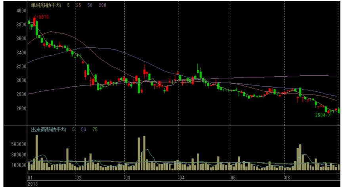Screen dimensions: 342x187
Task: Click the 01 month marker on the date axis
Action: [x=30, y=177]
